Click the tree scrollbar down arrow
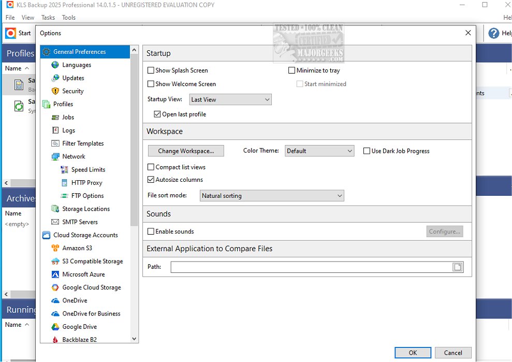 coord(134,339)
